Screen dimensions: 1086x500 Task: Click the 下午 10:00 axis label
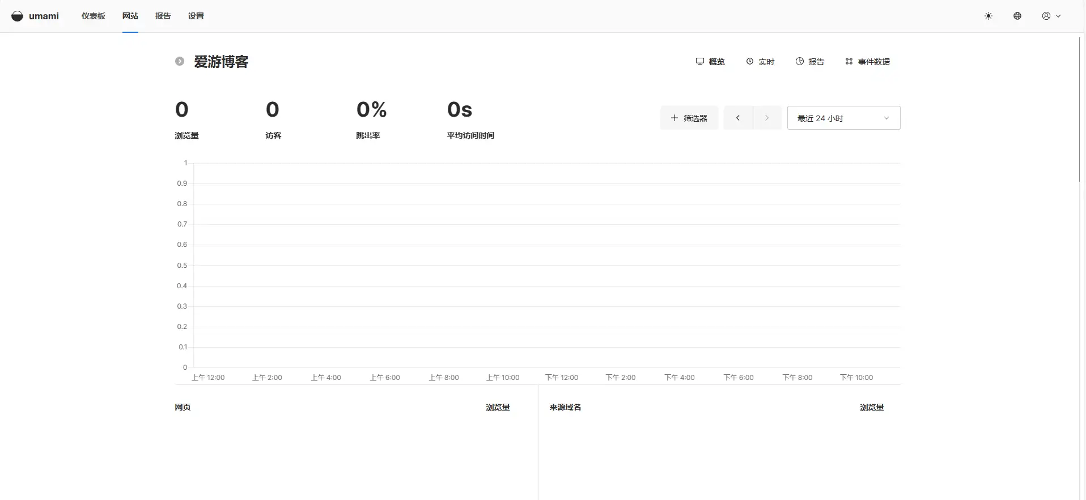(856, 377)
